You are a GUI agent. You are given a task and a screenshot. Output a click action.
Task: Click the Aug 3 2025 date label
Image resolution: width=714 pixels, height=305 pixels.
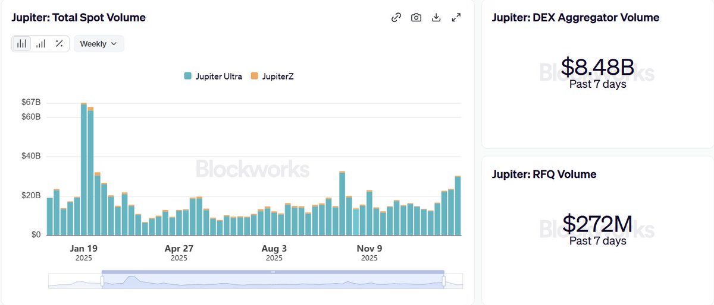[x=274, y=253]
